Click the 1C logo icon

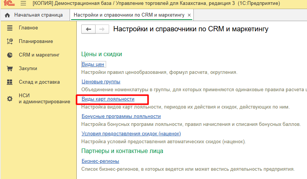[7, 4]
